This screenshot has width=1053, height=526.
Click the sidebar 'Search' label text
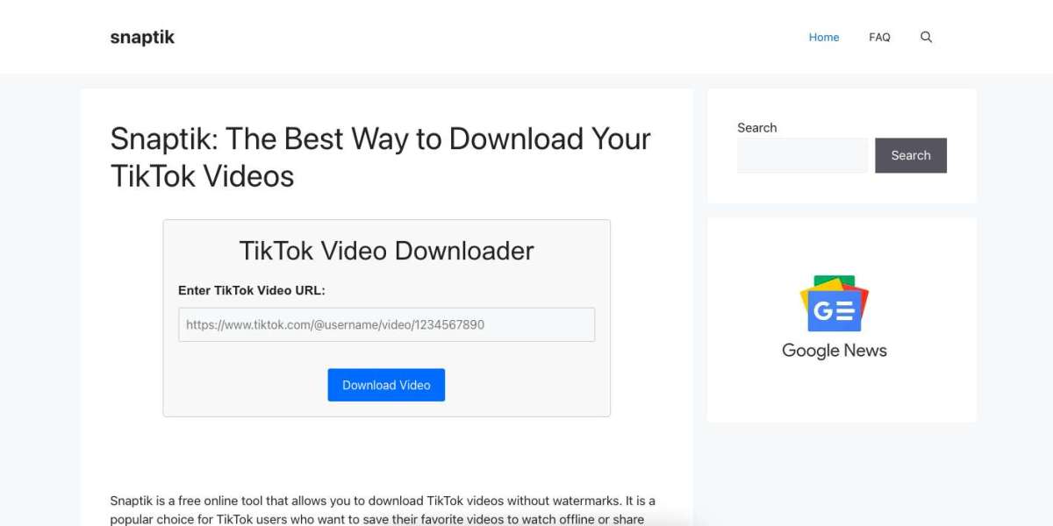[x=756, y=127]
